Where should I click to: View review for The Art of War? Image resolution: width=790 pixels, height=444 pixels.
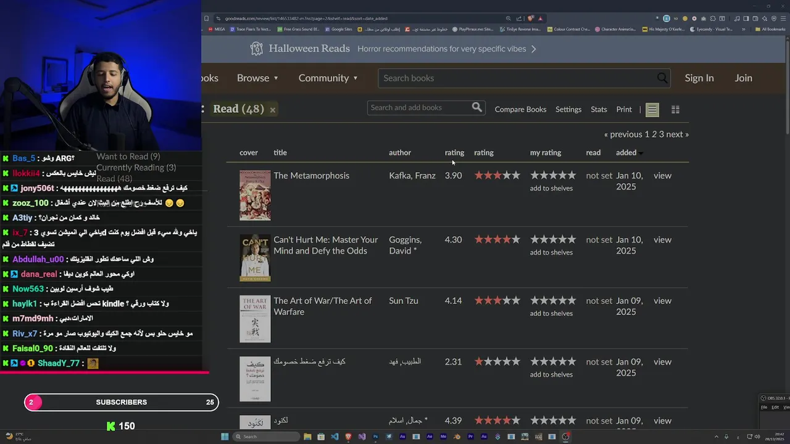coord(662,300)
